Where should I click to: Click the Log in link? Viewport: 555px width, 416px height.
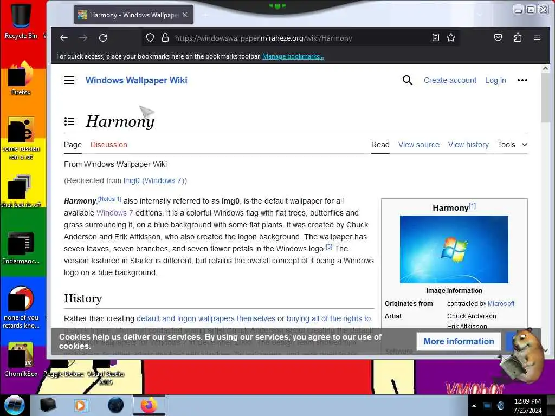[495, 80]
